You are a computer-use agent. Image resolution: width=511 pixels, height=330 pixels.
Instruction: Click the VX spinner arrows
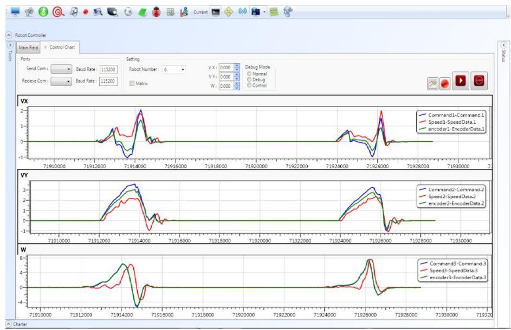tap(237, 68)
